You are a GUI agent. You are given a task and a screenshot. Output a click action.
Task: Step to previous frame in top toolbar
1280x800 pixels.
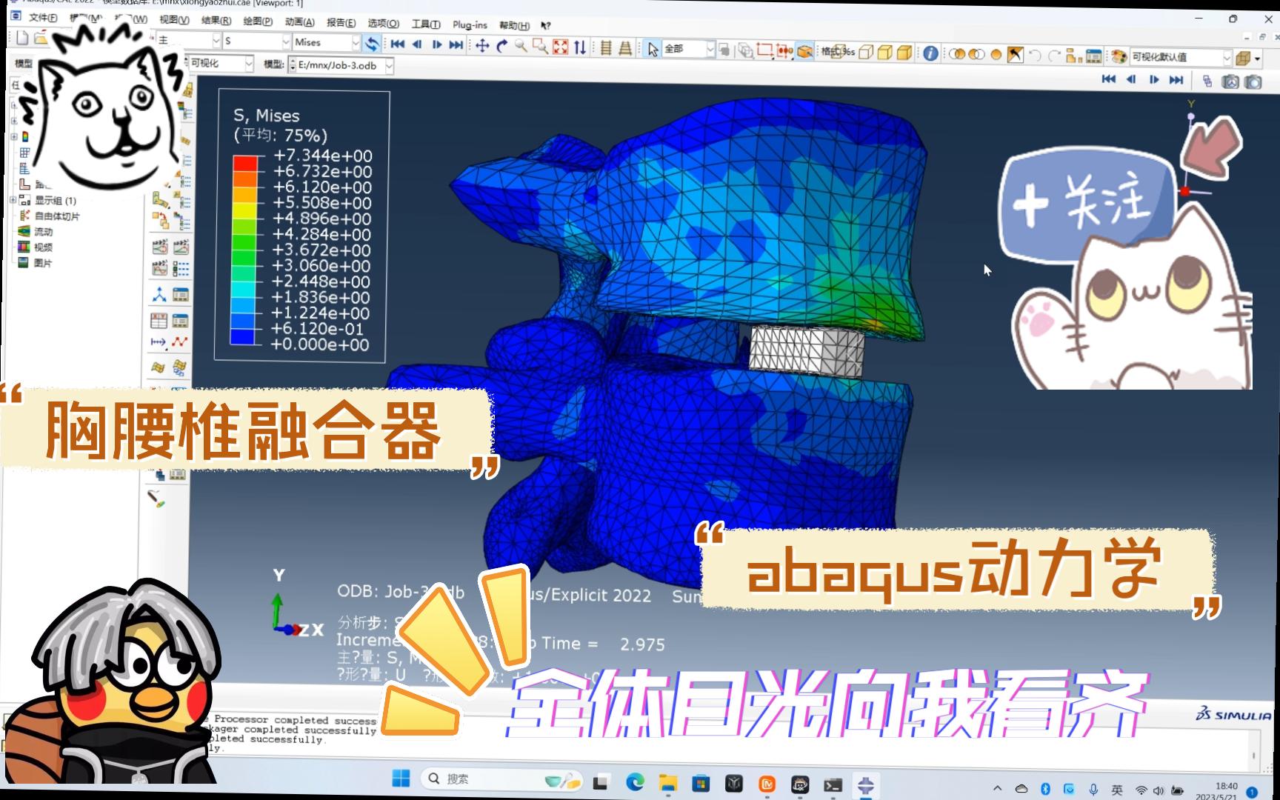[x=417, y=44]
